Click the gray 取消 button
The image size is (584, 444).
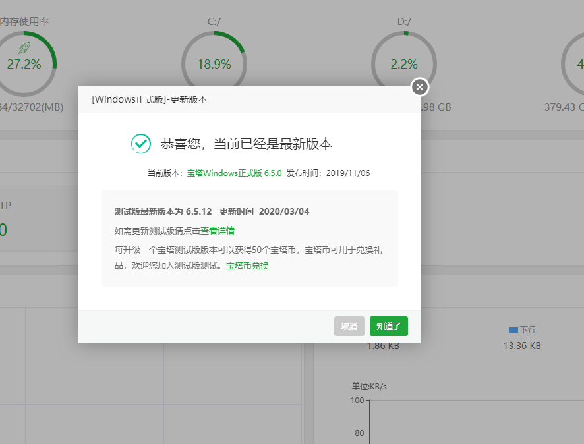pyautogui.click(x=349, y=326)
